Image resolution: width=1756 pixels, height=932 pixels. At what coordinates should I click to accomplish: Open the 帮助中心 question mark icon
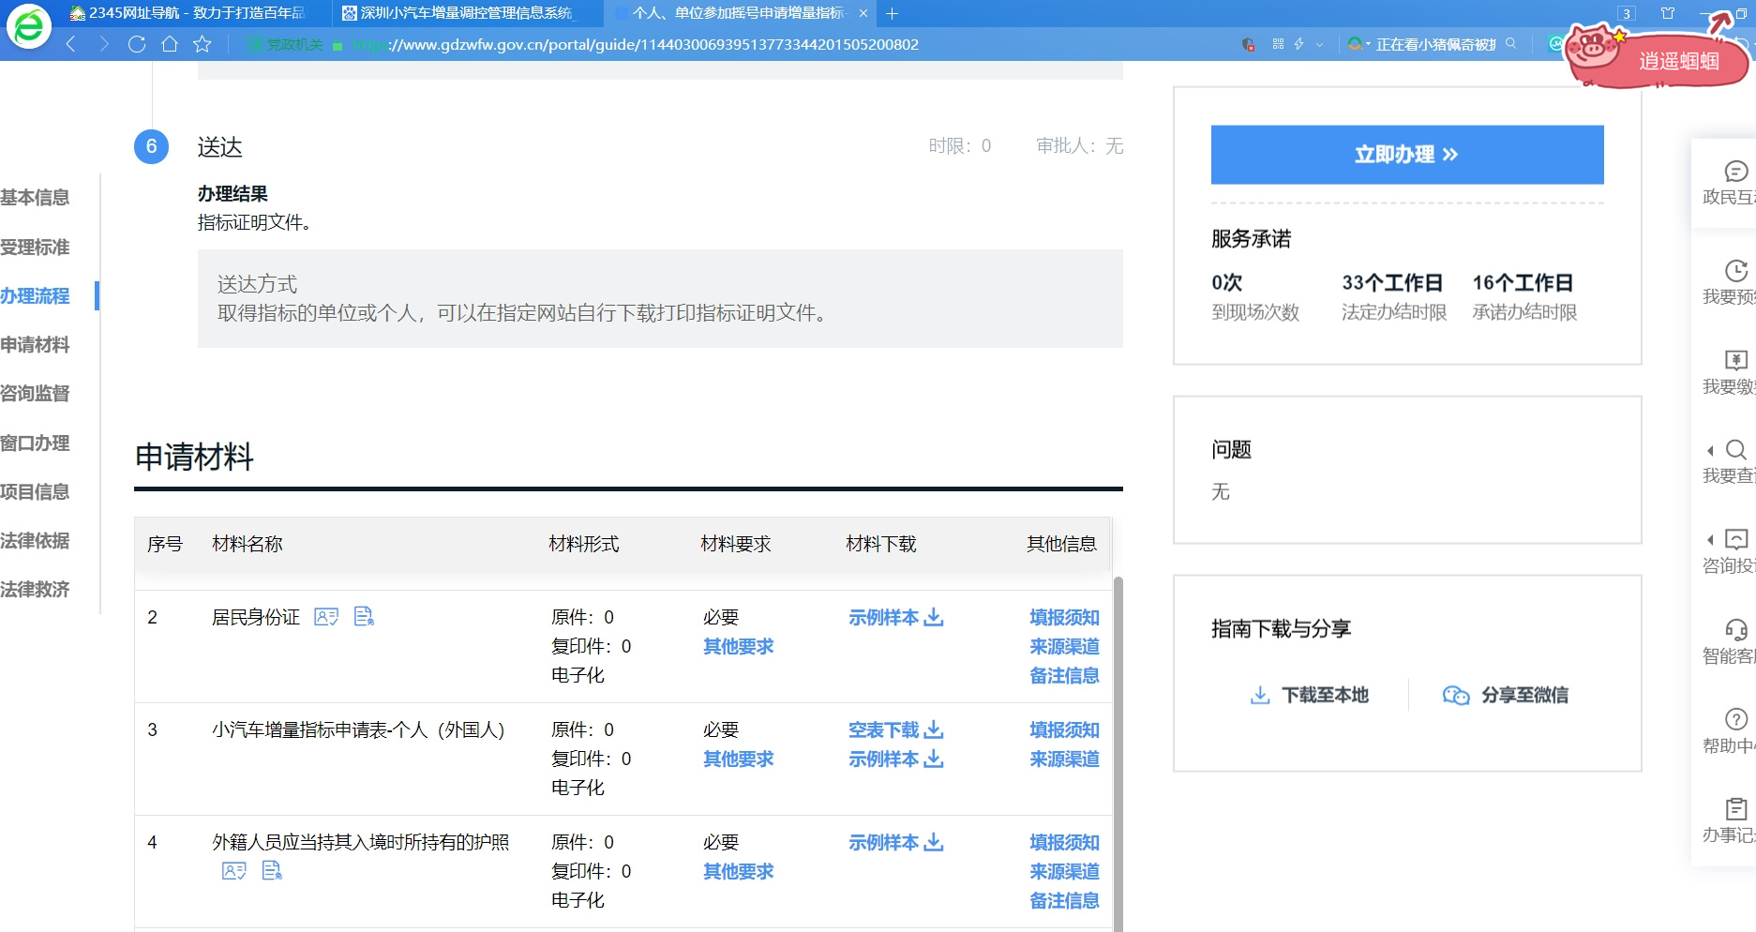click(x=1735, y=719)
